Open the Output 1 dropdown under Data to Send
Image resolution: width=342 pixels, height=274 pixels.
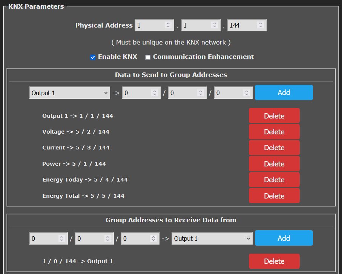(x=69, y=92)
